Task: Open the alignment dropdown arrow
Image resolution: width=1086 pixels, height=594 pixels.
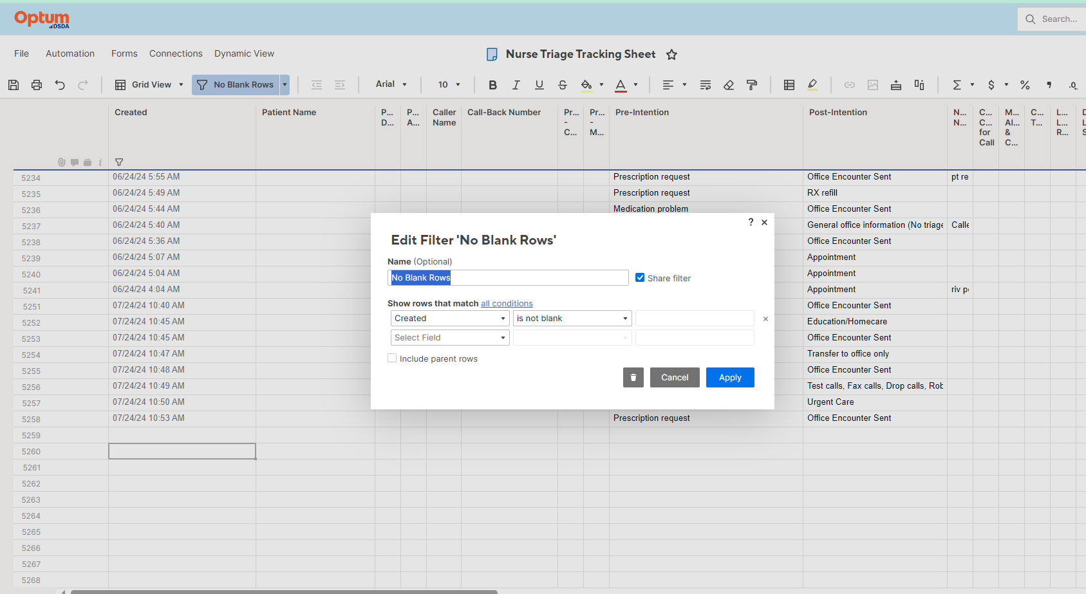Action: pos(684,85)
